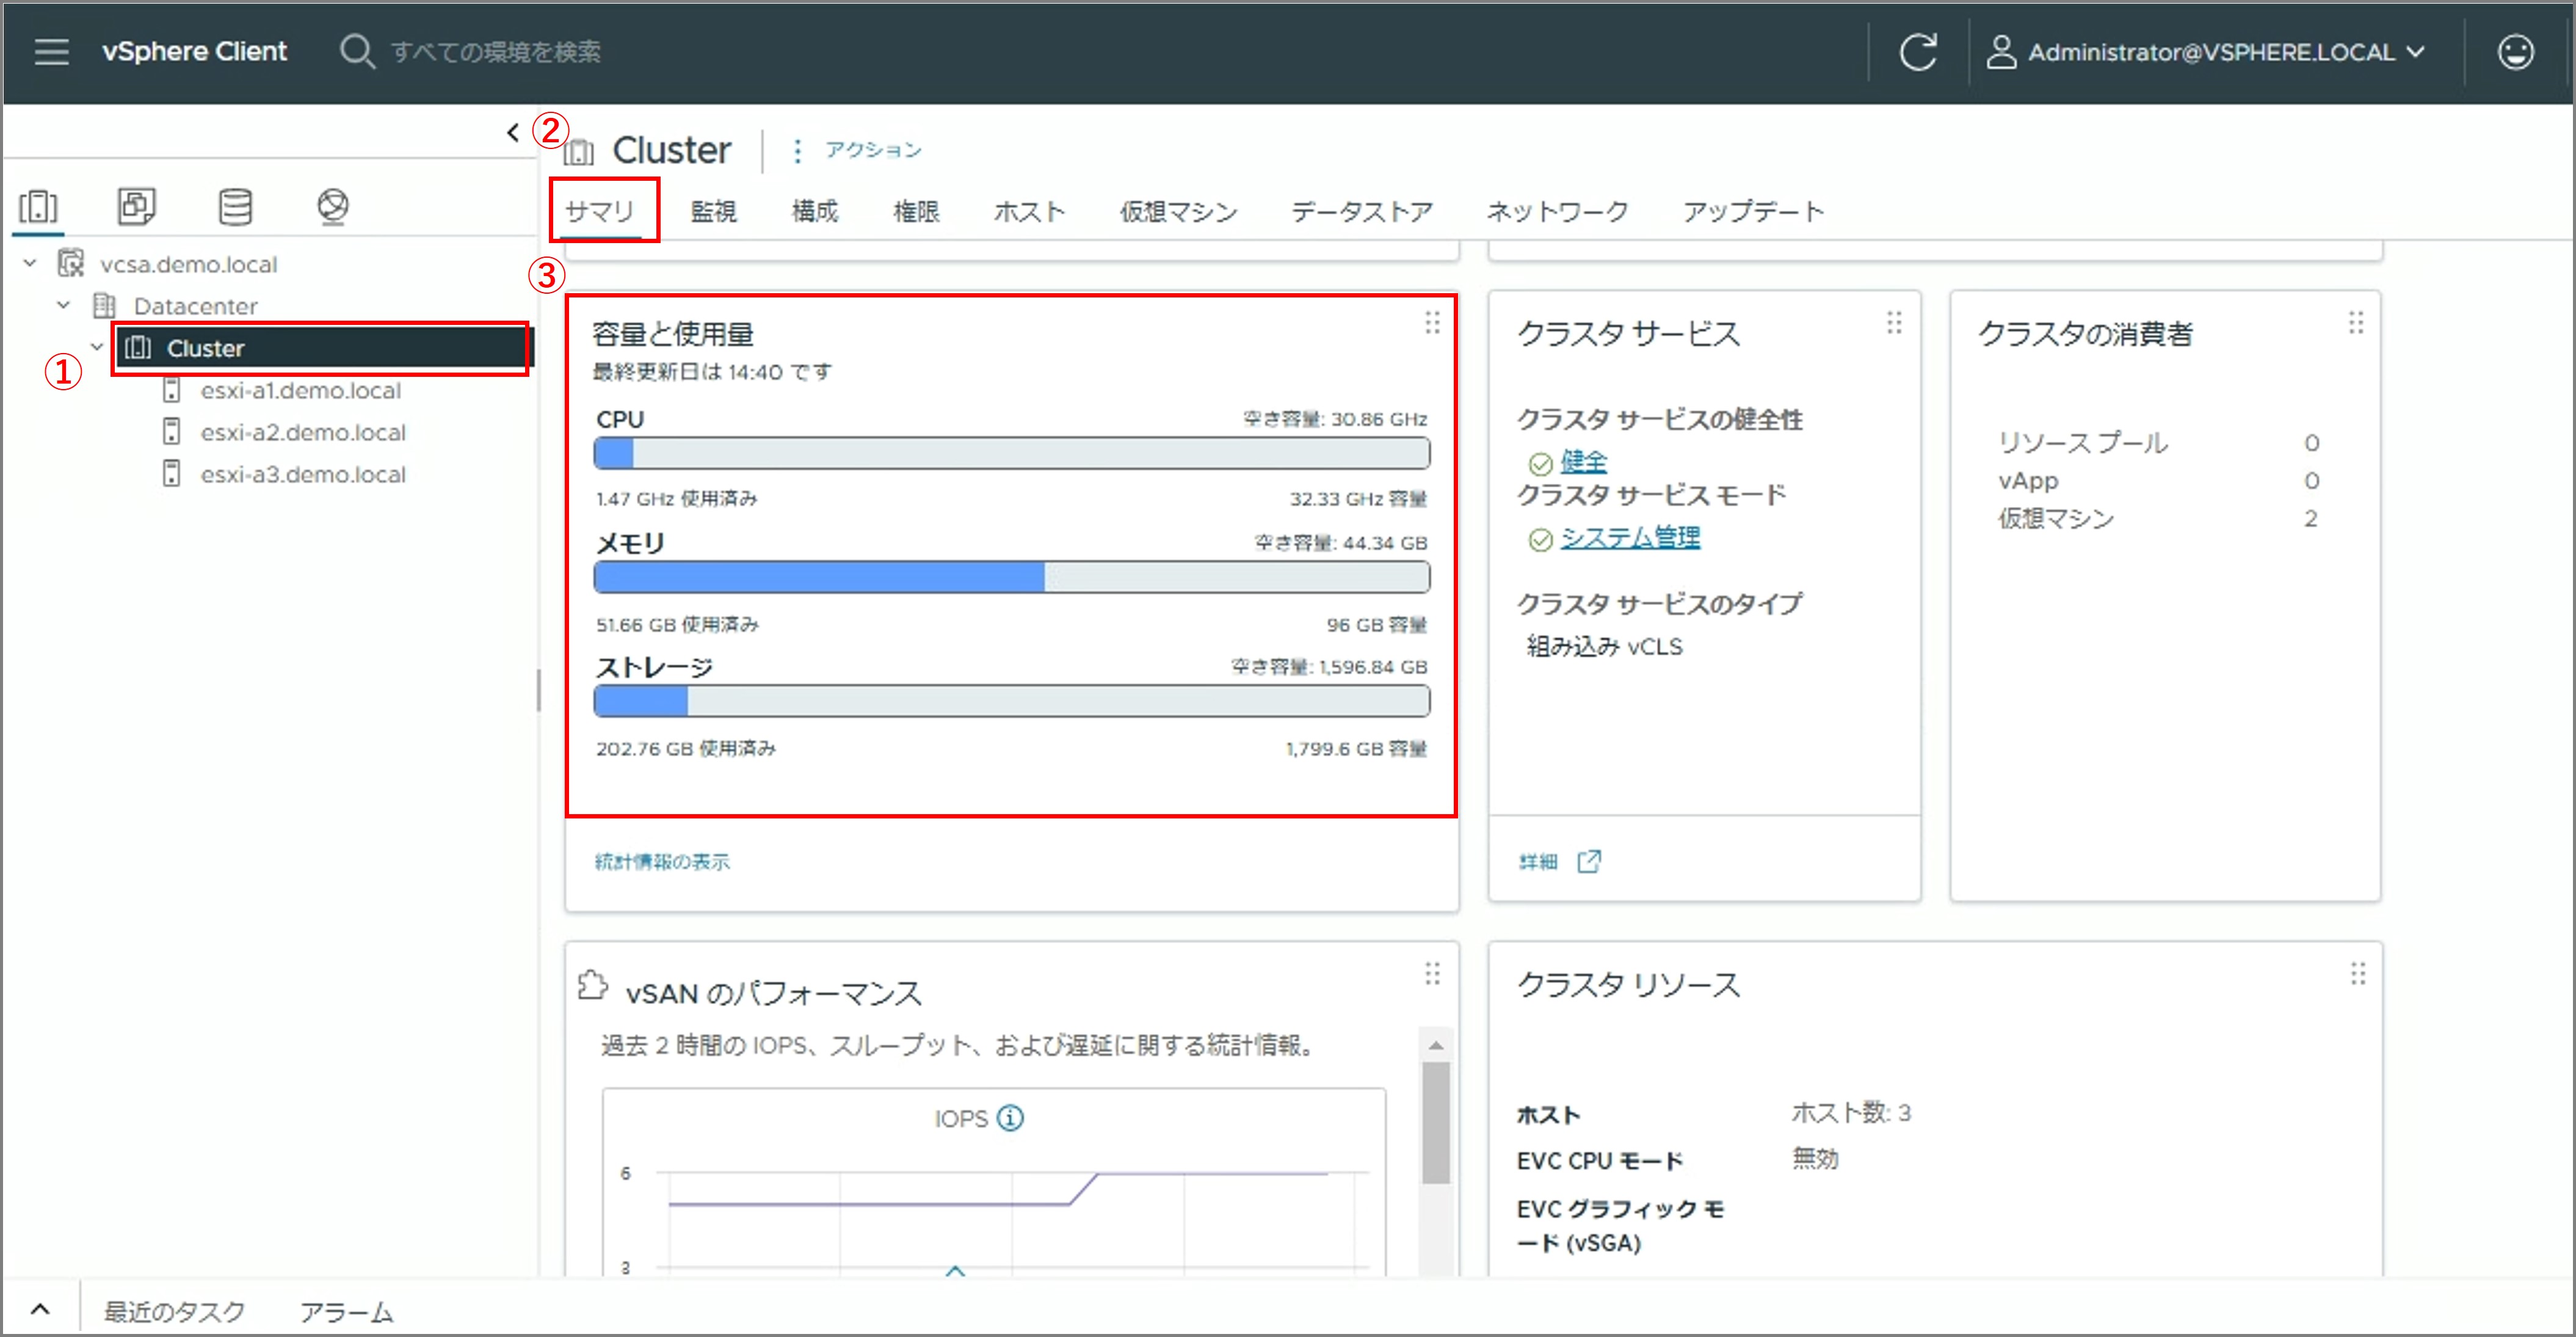Click the メモリ usage bar

[1012, 577]
